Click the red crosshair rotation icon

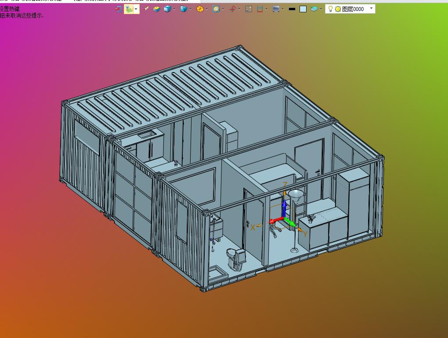coord(232,9)
